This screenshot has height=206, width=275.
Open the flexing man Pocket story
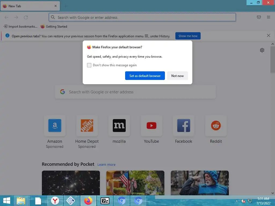tap(200, 183)
